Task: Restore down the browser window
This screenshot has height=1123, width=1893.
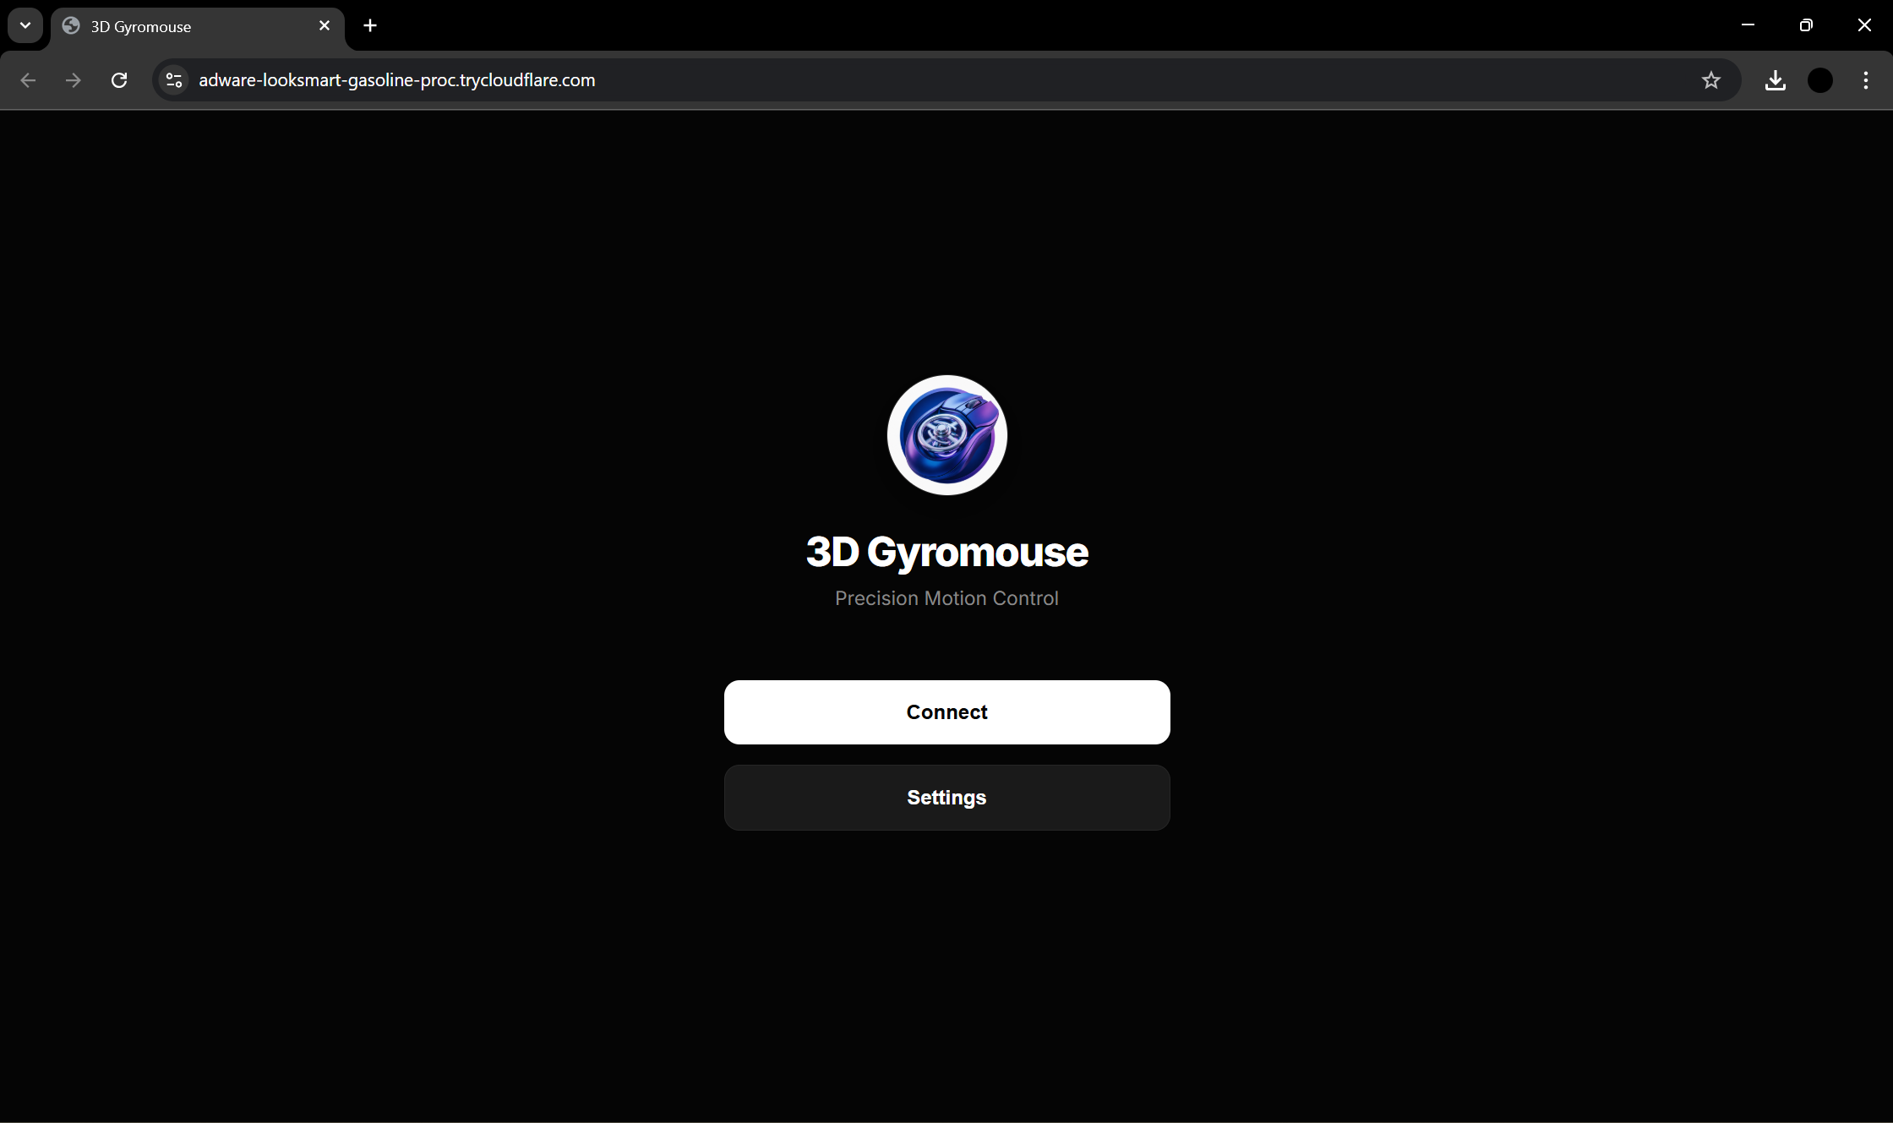Action: point(1805,25)
